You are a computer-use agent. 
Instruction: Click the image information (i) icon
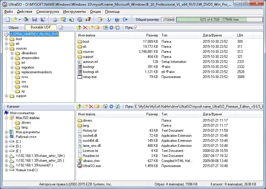108,20
